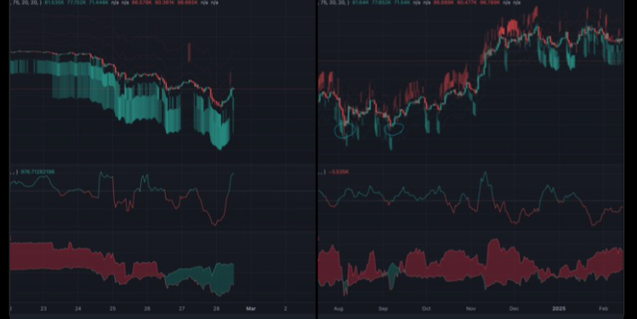This screenshot has height=319, width=637.
Task: Click the right chart's top indicator legend '75, 20, 20'
Action: click(334, 3)
